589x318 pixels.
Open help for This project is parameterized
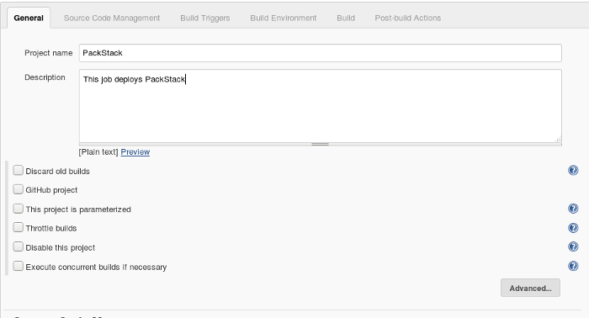(573, 209)
